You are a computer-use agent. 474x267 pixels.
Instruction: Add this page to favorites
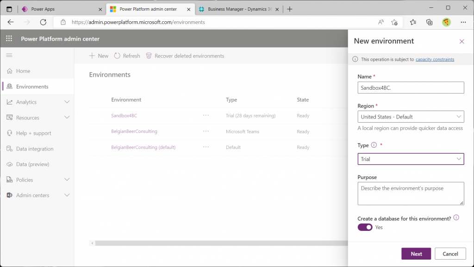coord(394,22)
